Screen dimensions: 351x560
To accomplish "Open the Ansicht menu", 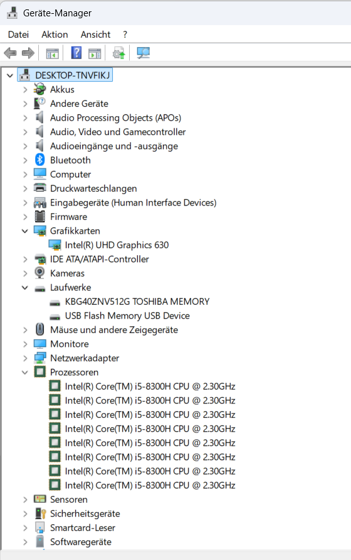I will pyautogui.click(x=95, y=35).
